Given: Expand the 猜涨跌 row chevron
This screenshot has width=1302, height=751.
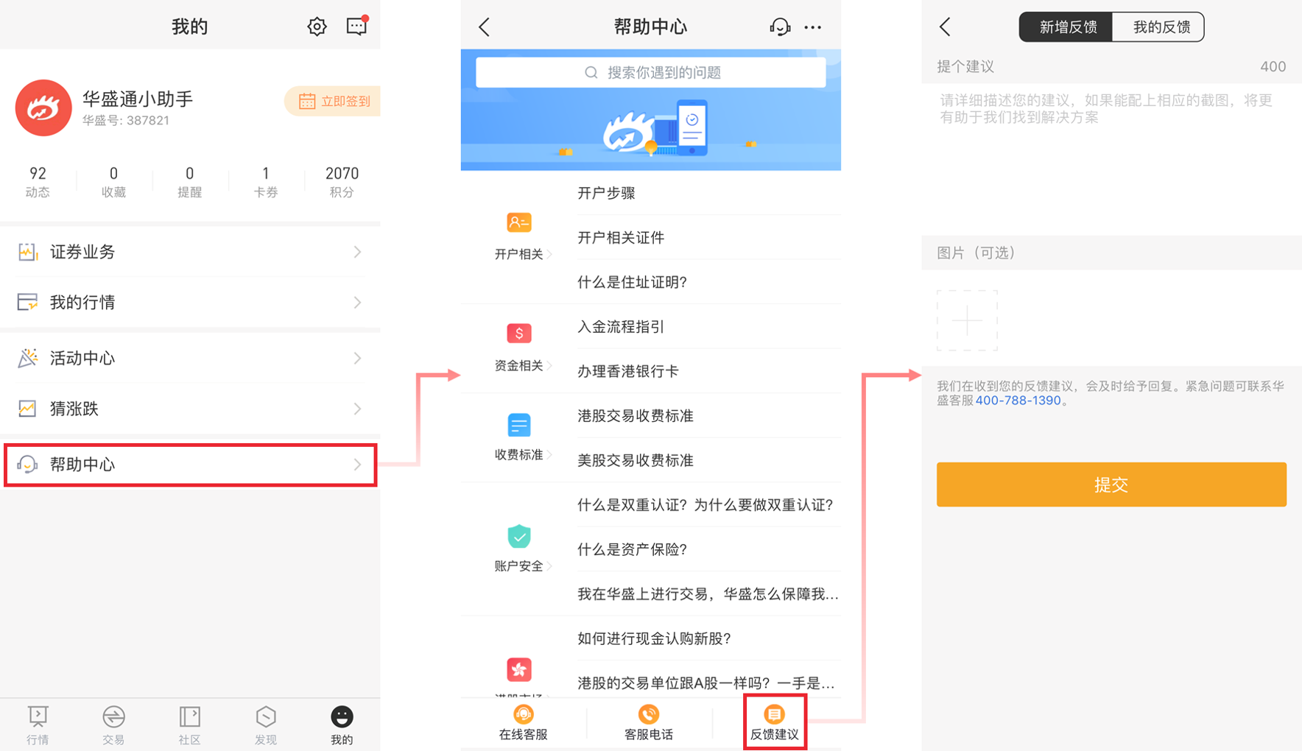Looking at the screenshot, I should [357, 409].
